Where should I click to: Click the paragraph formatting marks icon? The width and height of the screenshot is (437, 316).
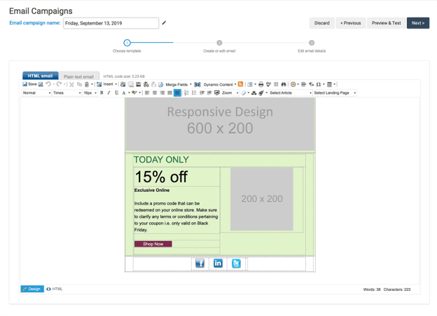point(312,84)
